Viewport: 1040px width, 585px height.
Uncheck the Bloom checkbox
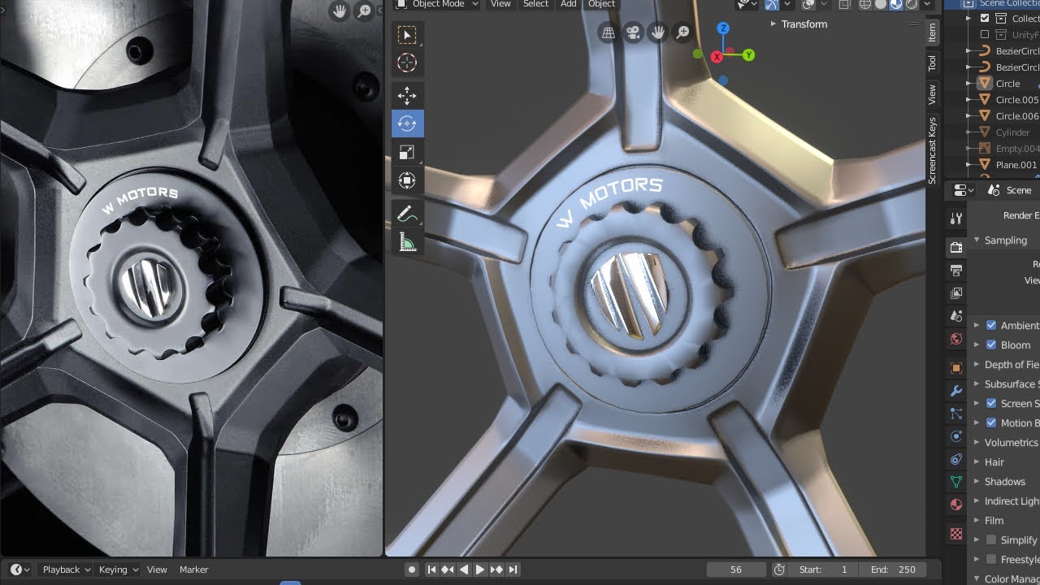[x=991, y=344]
